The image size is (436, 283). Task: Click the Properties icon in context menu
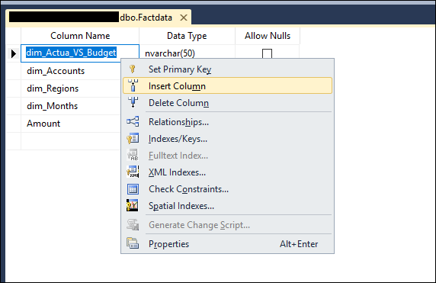tap(133, 243)
